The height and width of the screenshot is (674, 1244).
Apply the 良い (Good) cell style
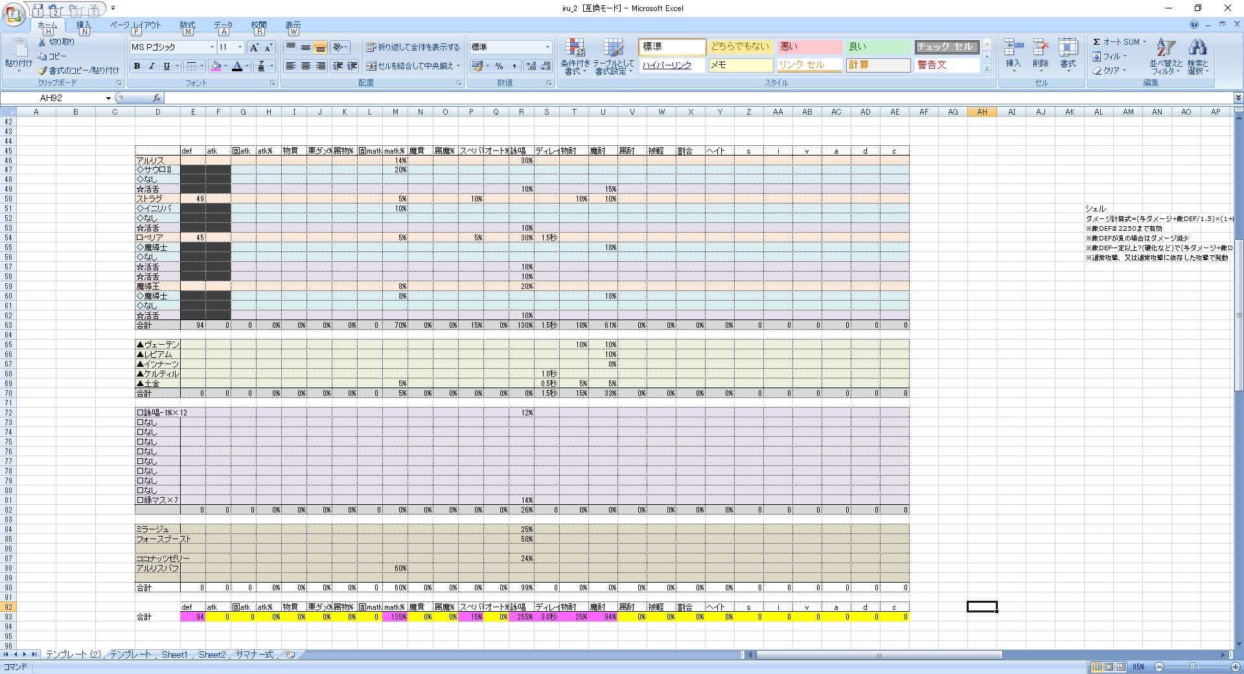878,47
